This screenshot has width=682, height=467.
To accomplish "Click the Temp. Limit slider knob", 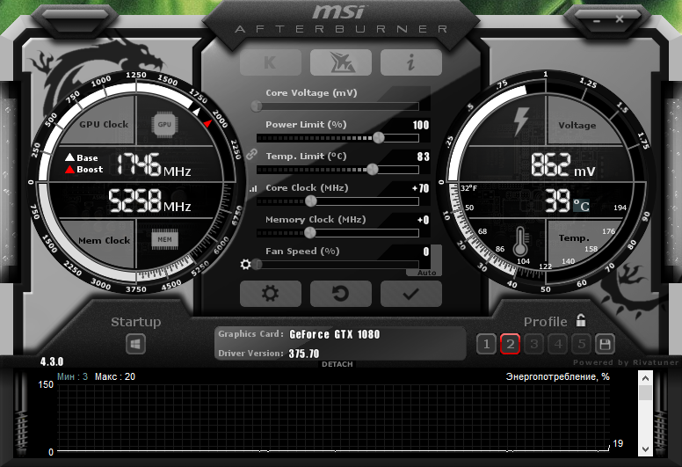I will tap(373, 170).
